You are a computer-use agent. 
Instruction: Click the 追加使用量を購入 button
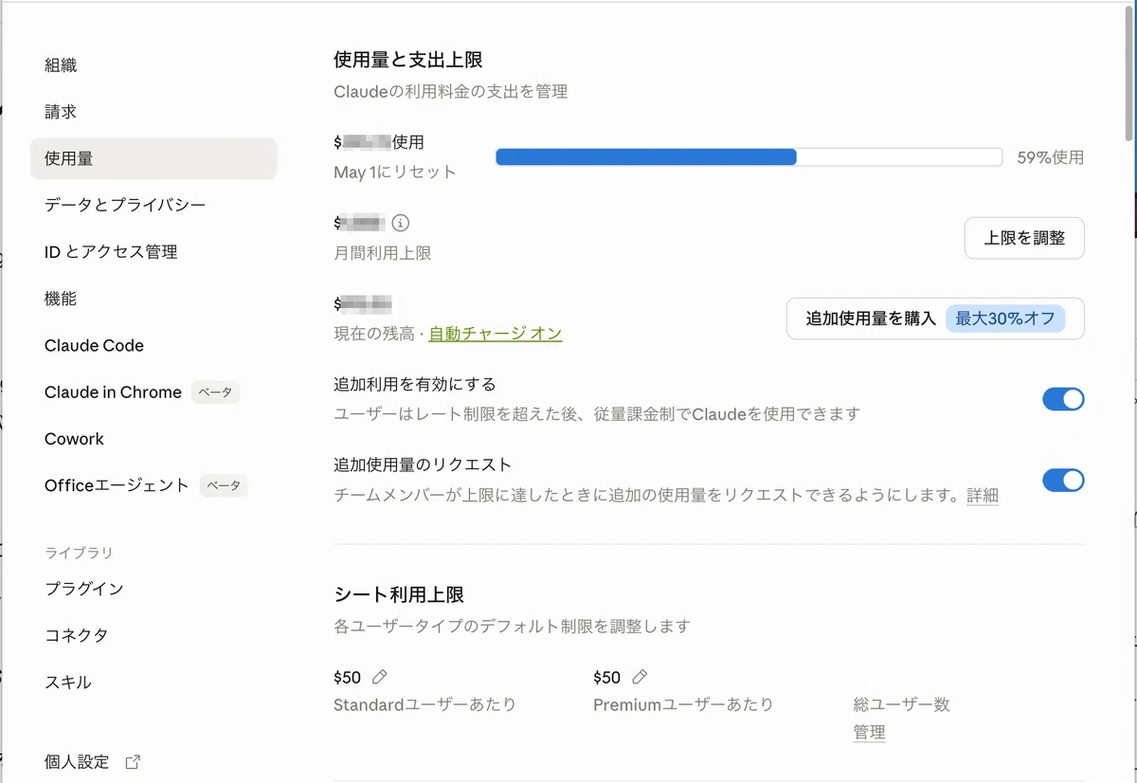coord(935,319)
